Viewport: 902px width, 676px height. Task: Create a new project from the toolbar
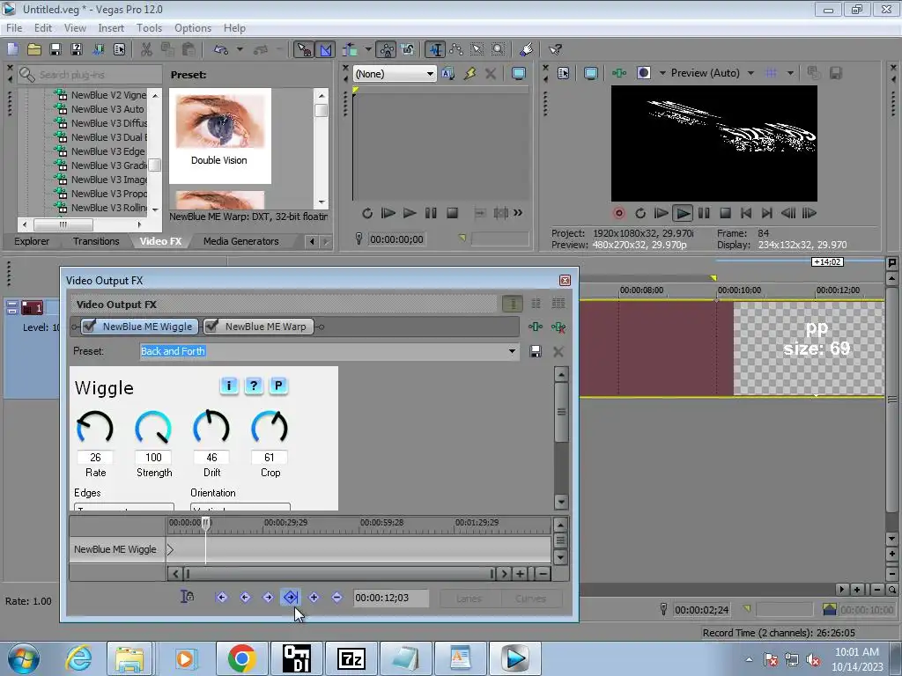[12, 50]
